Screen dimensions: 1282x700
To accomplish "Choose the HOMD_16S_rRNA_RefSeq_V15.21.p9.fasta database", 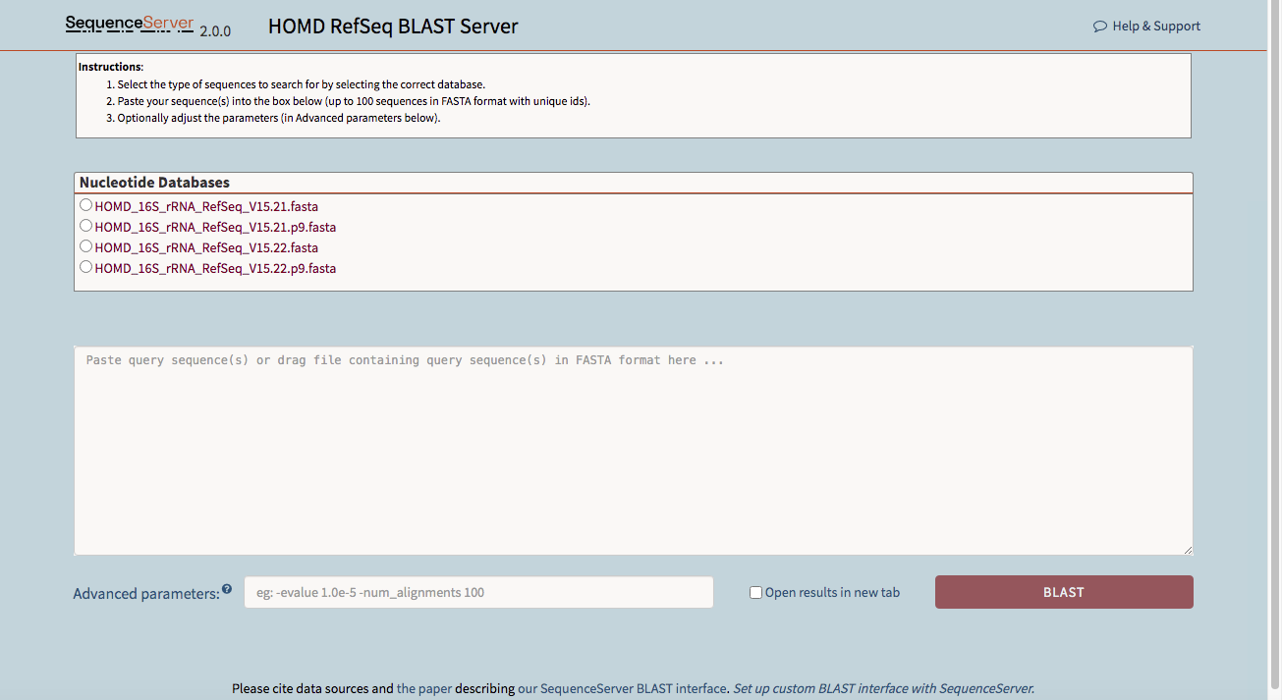I will 86,226.
